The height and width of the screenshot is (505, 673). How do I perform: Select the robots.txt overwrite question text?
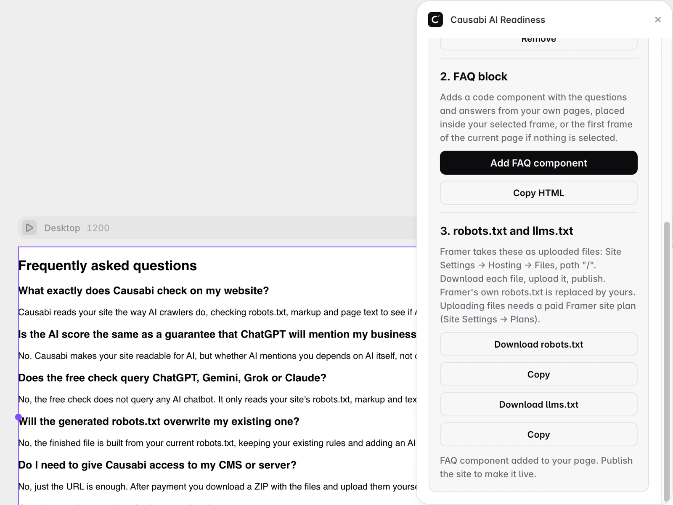[x=159, y=421]
